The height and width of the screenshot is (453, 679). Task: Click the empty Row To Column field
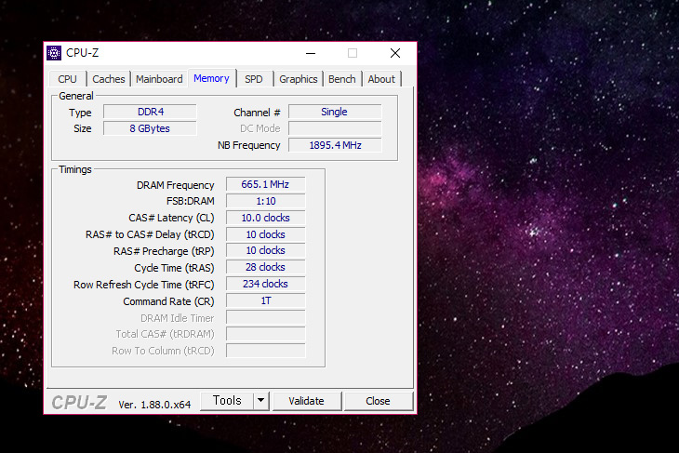(265, 351)
